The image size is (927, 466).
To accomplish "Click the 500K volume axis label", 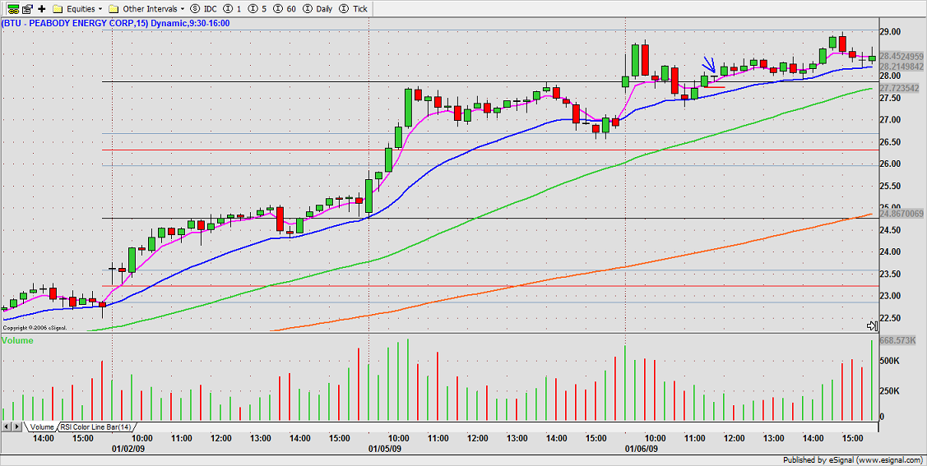I will click(x=890, y=361).
